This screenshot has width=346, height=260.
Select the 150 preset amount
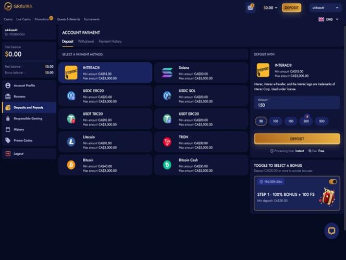[291, 121]
